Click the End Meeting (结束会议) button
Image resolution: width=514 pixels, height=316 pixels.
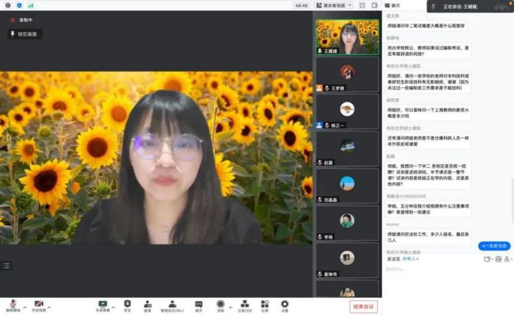point(363,306)
